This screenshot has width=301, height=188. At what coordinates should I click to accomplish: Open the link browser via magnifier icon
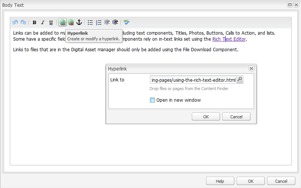pyautogui.click(x=240, y=79)
